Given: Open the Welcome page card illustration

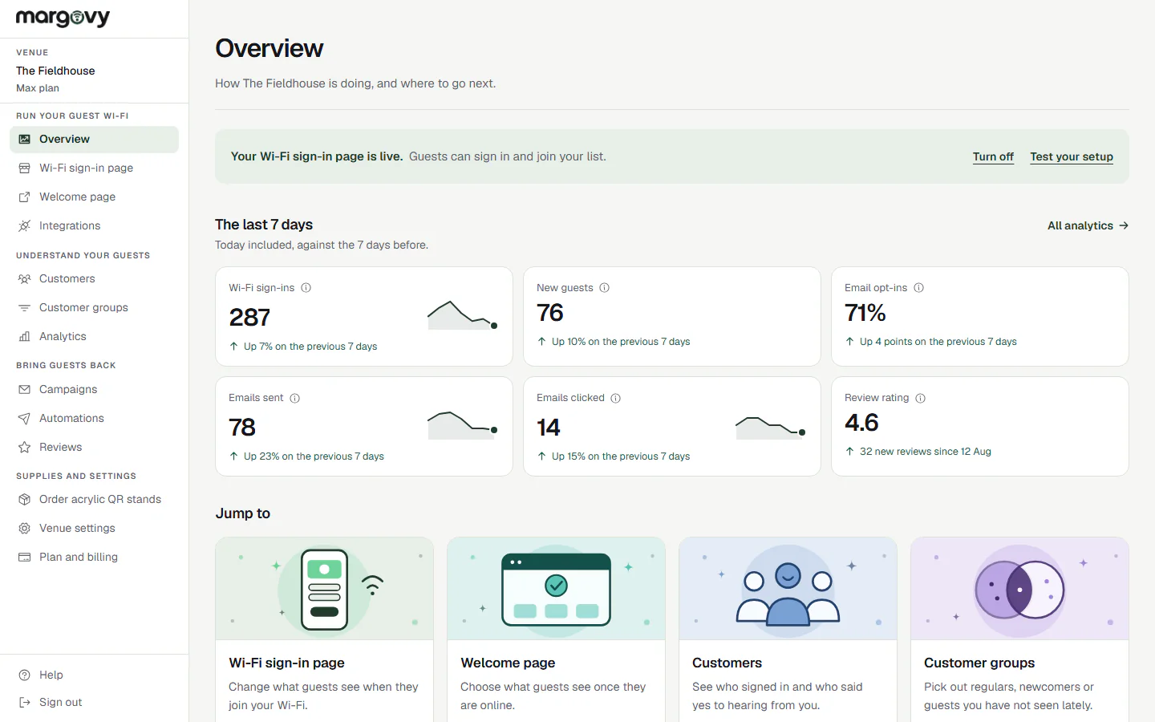Looking at the screenshot, I should pos(556,589).
